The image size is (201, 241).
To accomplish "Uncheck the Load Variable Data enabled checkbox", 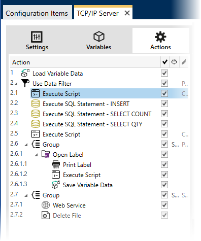I will pyautogui.click(x=164, y=73).
